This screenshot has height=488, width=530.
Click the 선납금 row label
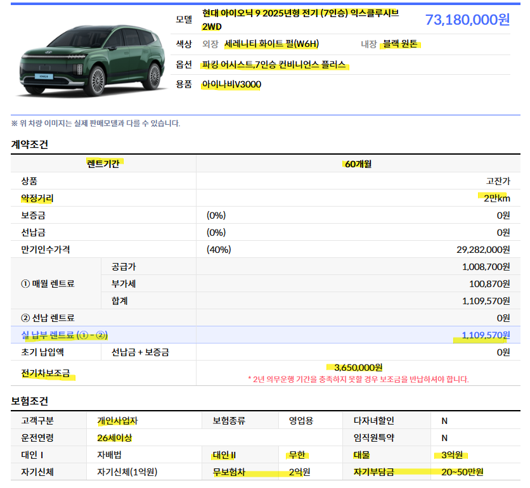click(33, 233)
